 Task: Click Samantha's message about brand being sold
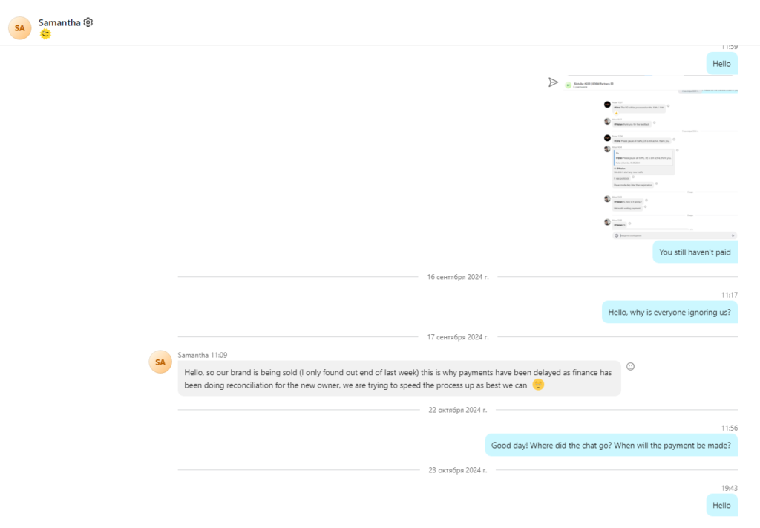tap(399, 378)
